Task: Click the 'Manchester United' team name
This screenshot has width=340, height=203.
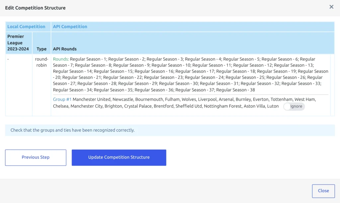Action: tap(92, 99)
